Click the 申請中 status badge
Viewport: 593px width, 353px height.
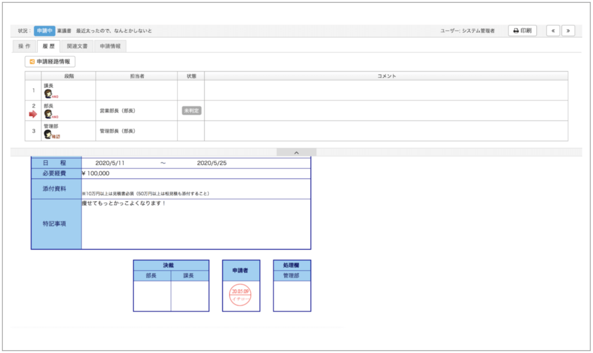pyautogui.click(x=45, y=31)
